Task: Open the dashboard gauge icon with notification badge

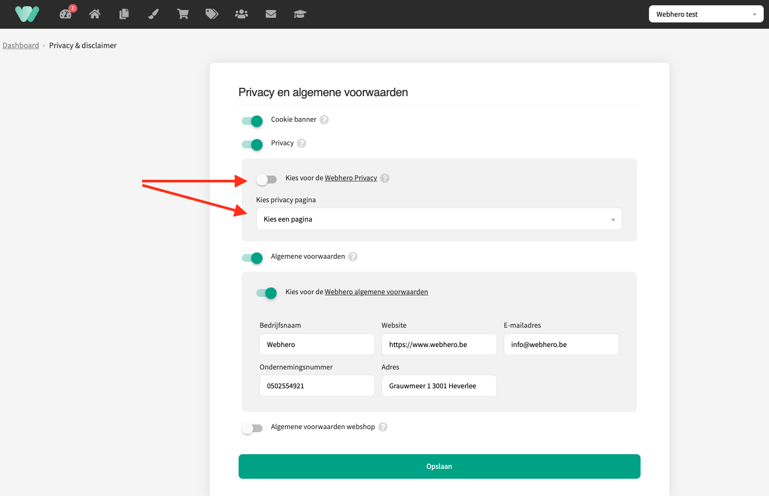Action: click(x=66, y=14)
